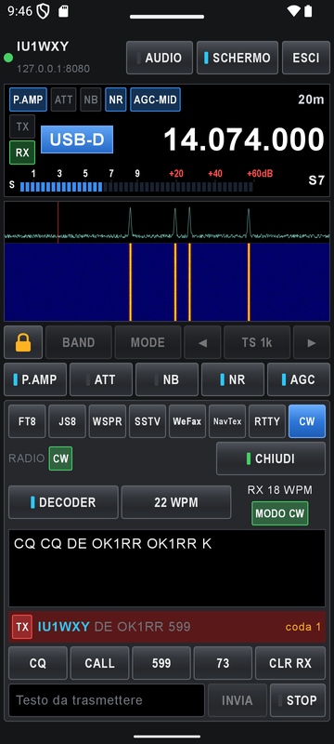Viewport: 334px width, 744px height.
Task: Tap the battery icon in status bar
Action: 308,11
